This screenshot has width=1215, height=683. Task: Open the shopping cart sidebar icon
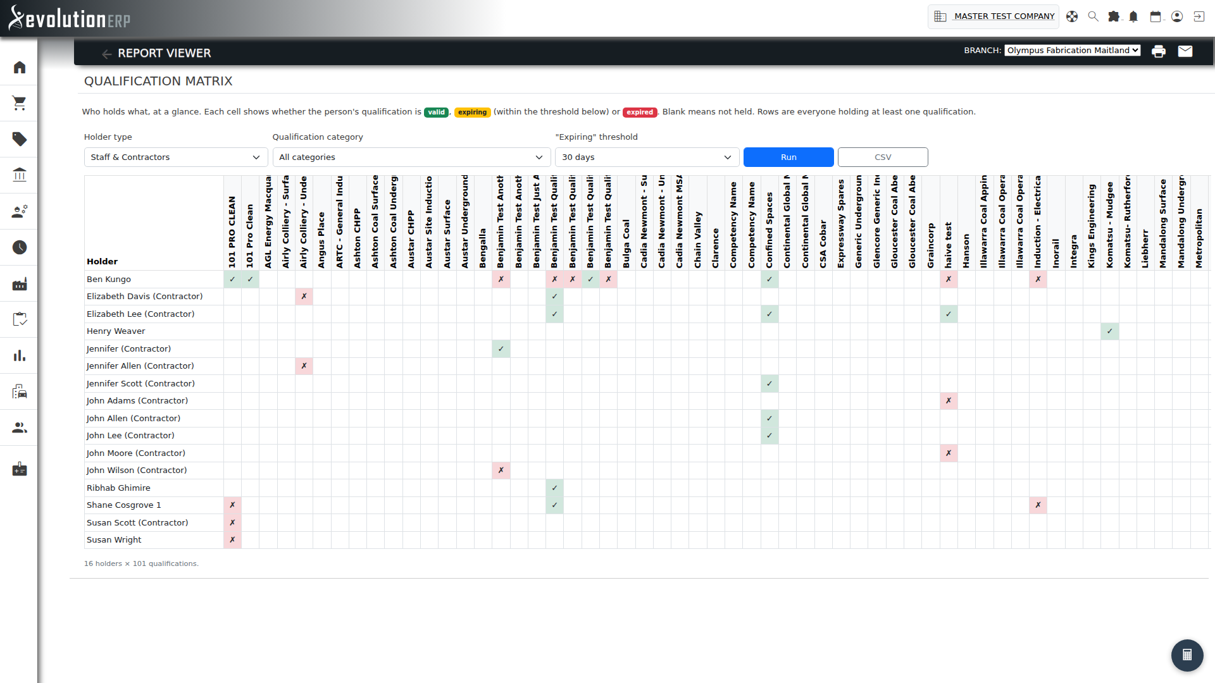[x=20, y=103]
